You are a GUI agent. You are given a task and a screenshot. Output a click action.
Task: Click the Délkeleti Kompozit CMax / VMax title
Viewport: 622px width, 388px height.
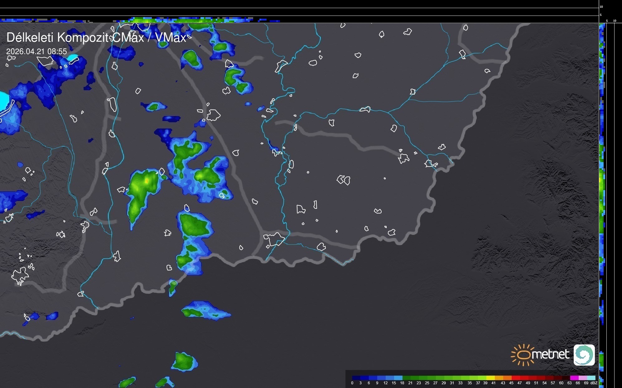click(x=96, y=38)
